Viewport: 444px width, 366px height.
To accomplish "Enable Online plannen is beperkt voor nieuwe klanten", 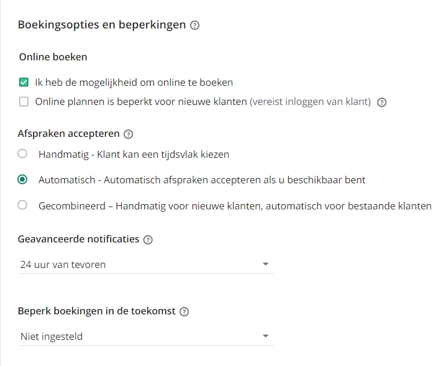I will (x=24, y=102).
